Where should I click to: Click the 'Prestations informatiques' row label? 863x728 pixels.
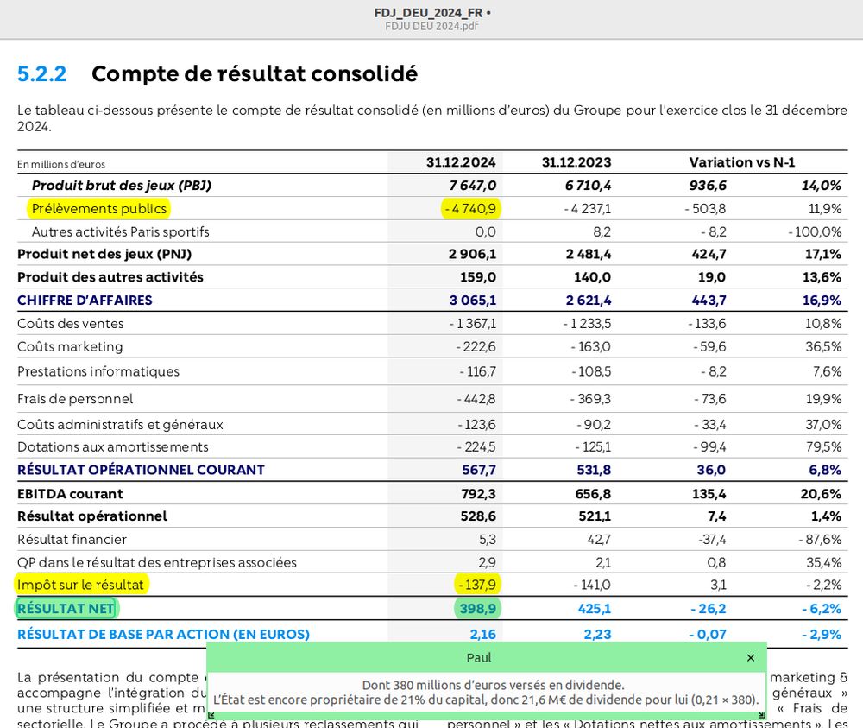[98, 371]
